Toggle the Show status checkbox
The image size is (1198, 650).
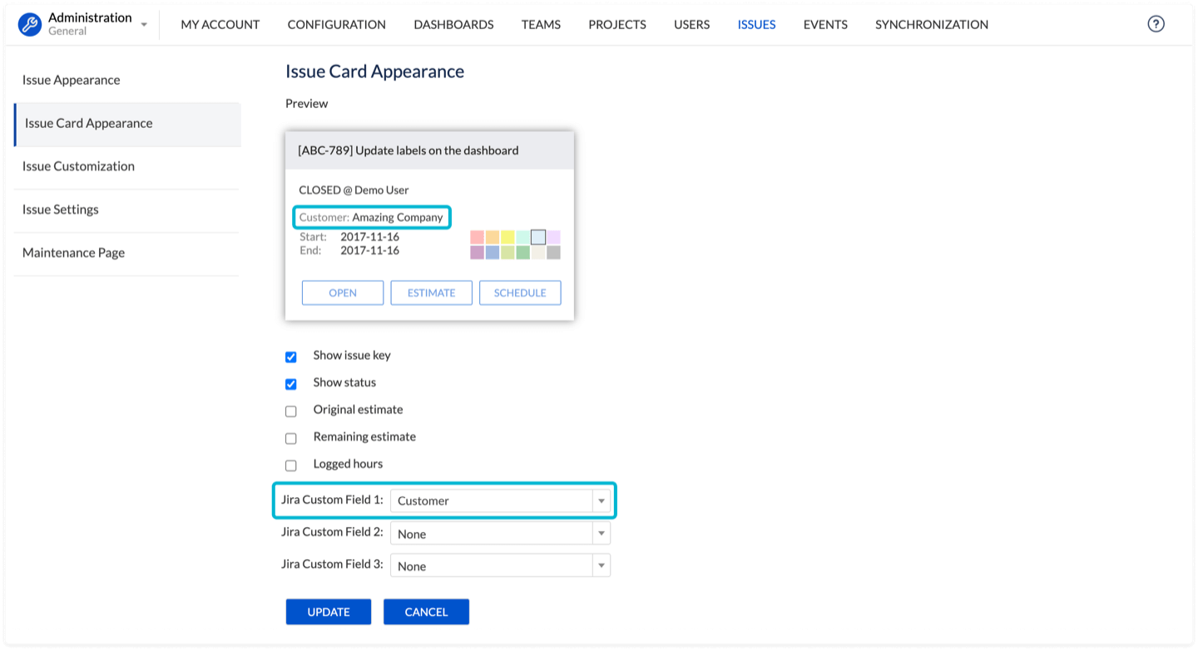pos(291,385)
